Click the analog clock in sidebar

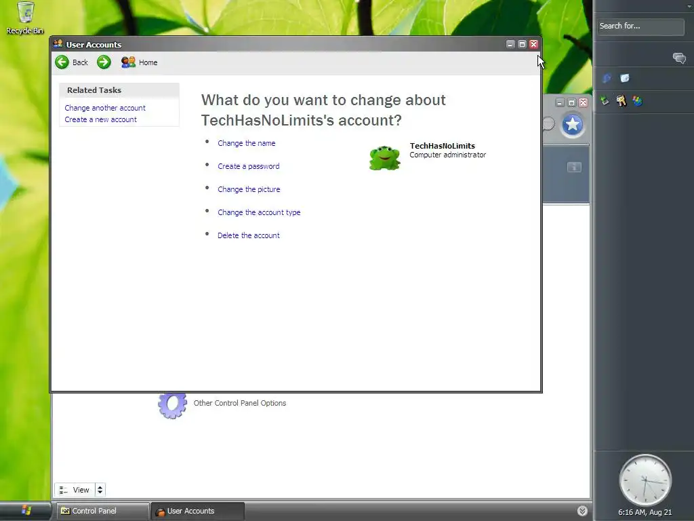[x=645, y=480]
